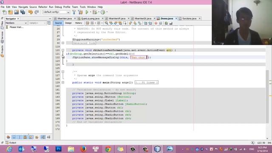
Task: Open the Output panel
Action: 11,143
